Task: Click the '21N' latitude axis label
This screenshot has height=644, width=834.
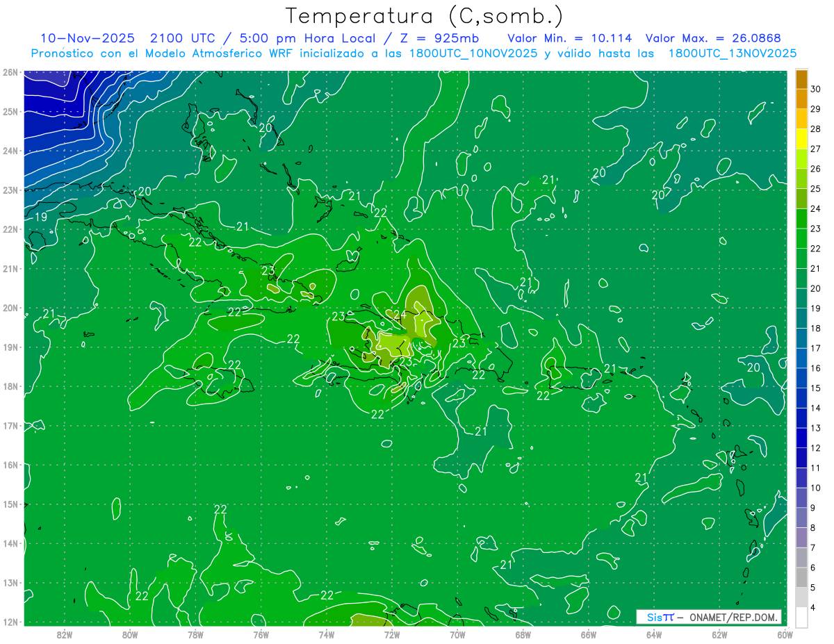Action: (10, 268)
